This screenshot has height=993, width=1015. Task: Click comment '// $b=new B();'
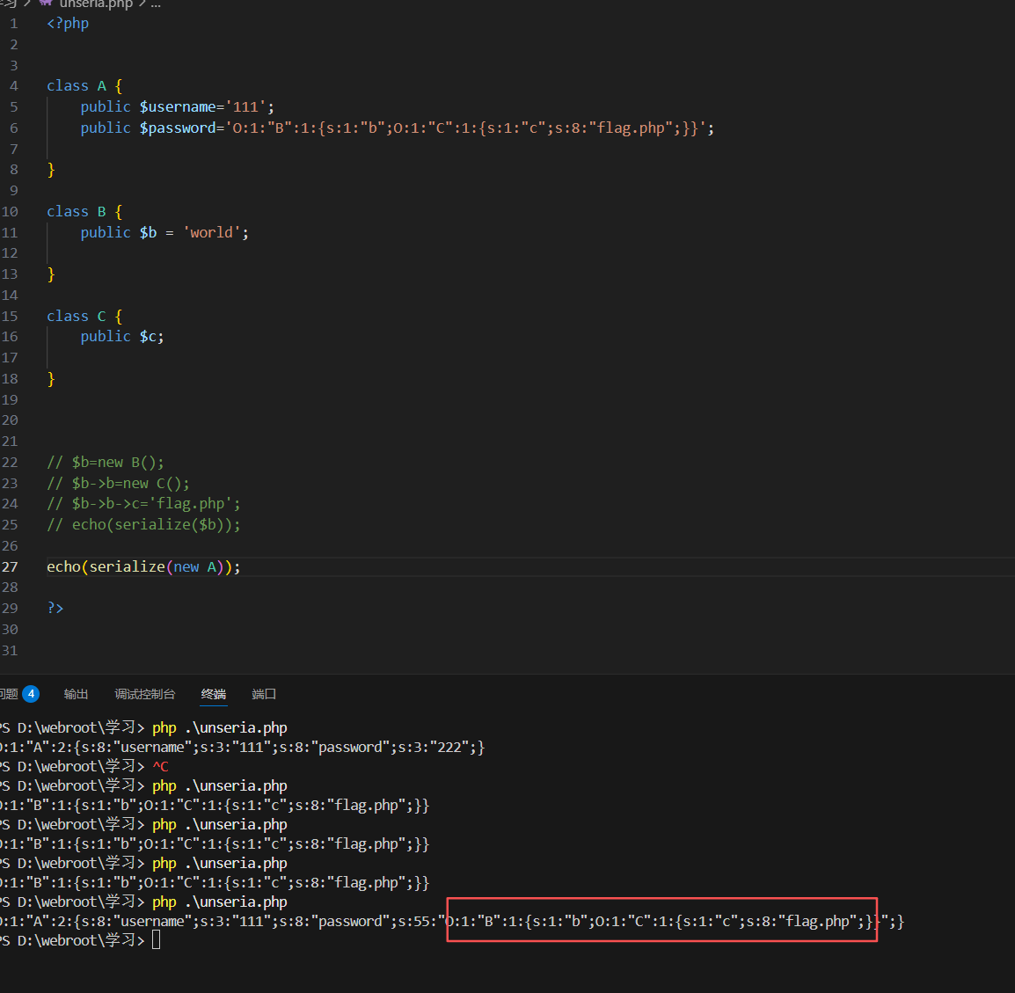coord(106,462)
